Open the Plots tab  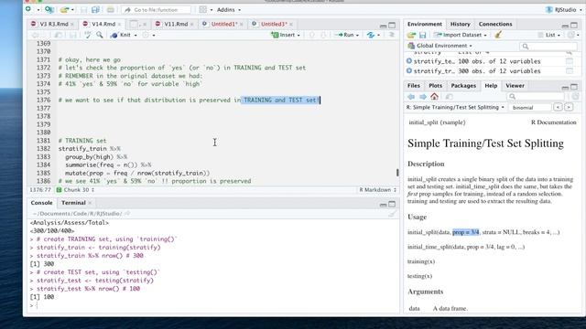coord(435,85)
